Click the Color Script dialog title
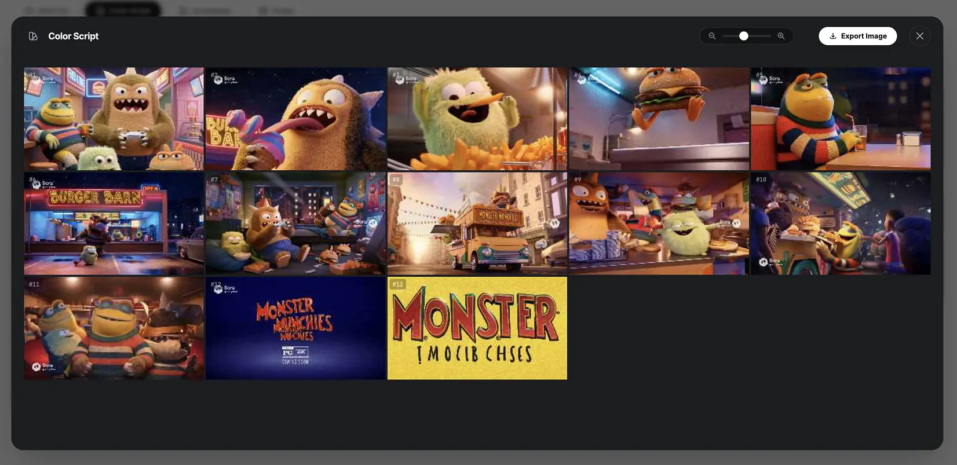The image size is (957, 465). pos(73,36)
